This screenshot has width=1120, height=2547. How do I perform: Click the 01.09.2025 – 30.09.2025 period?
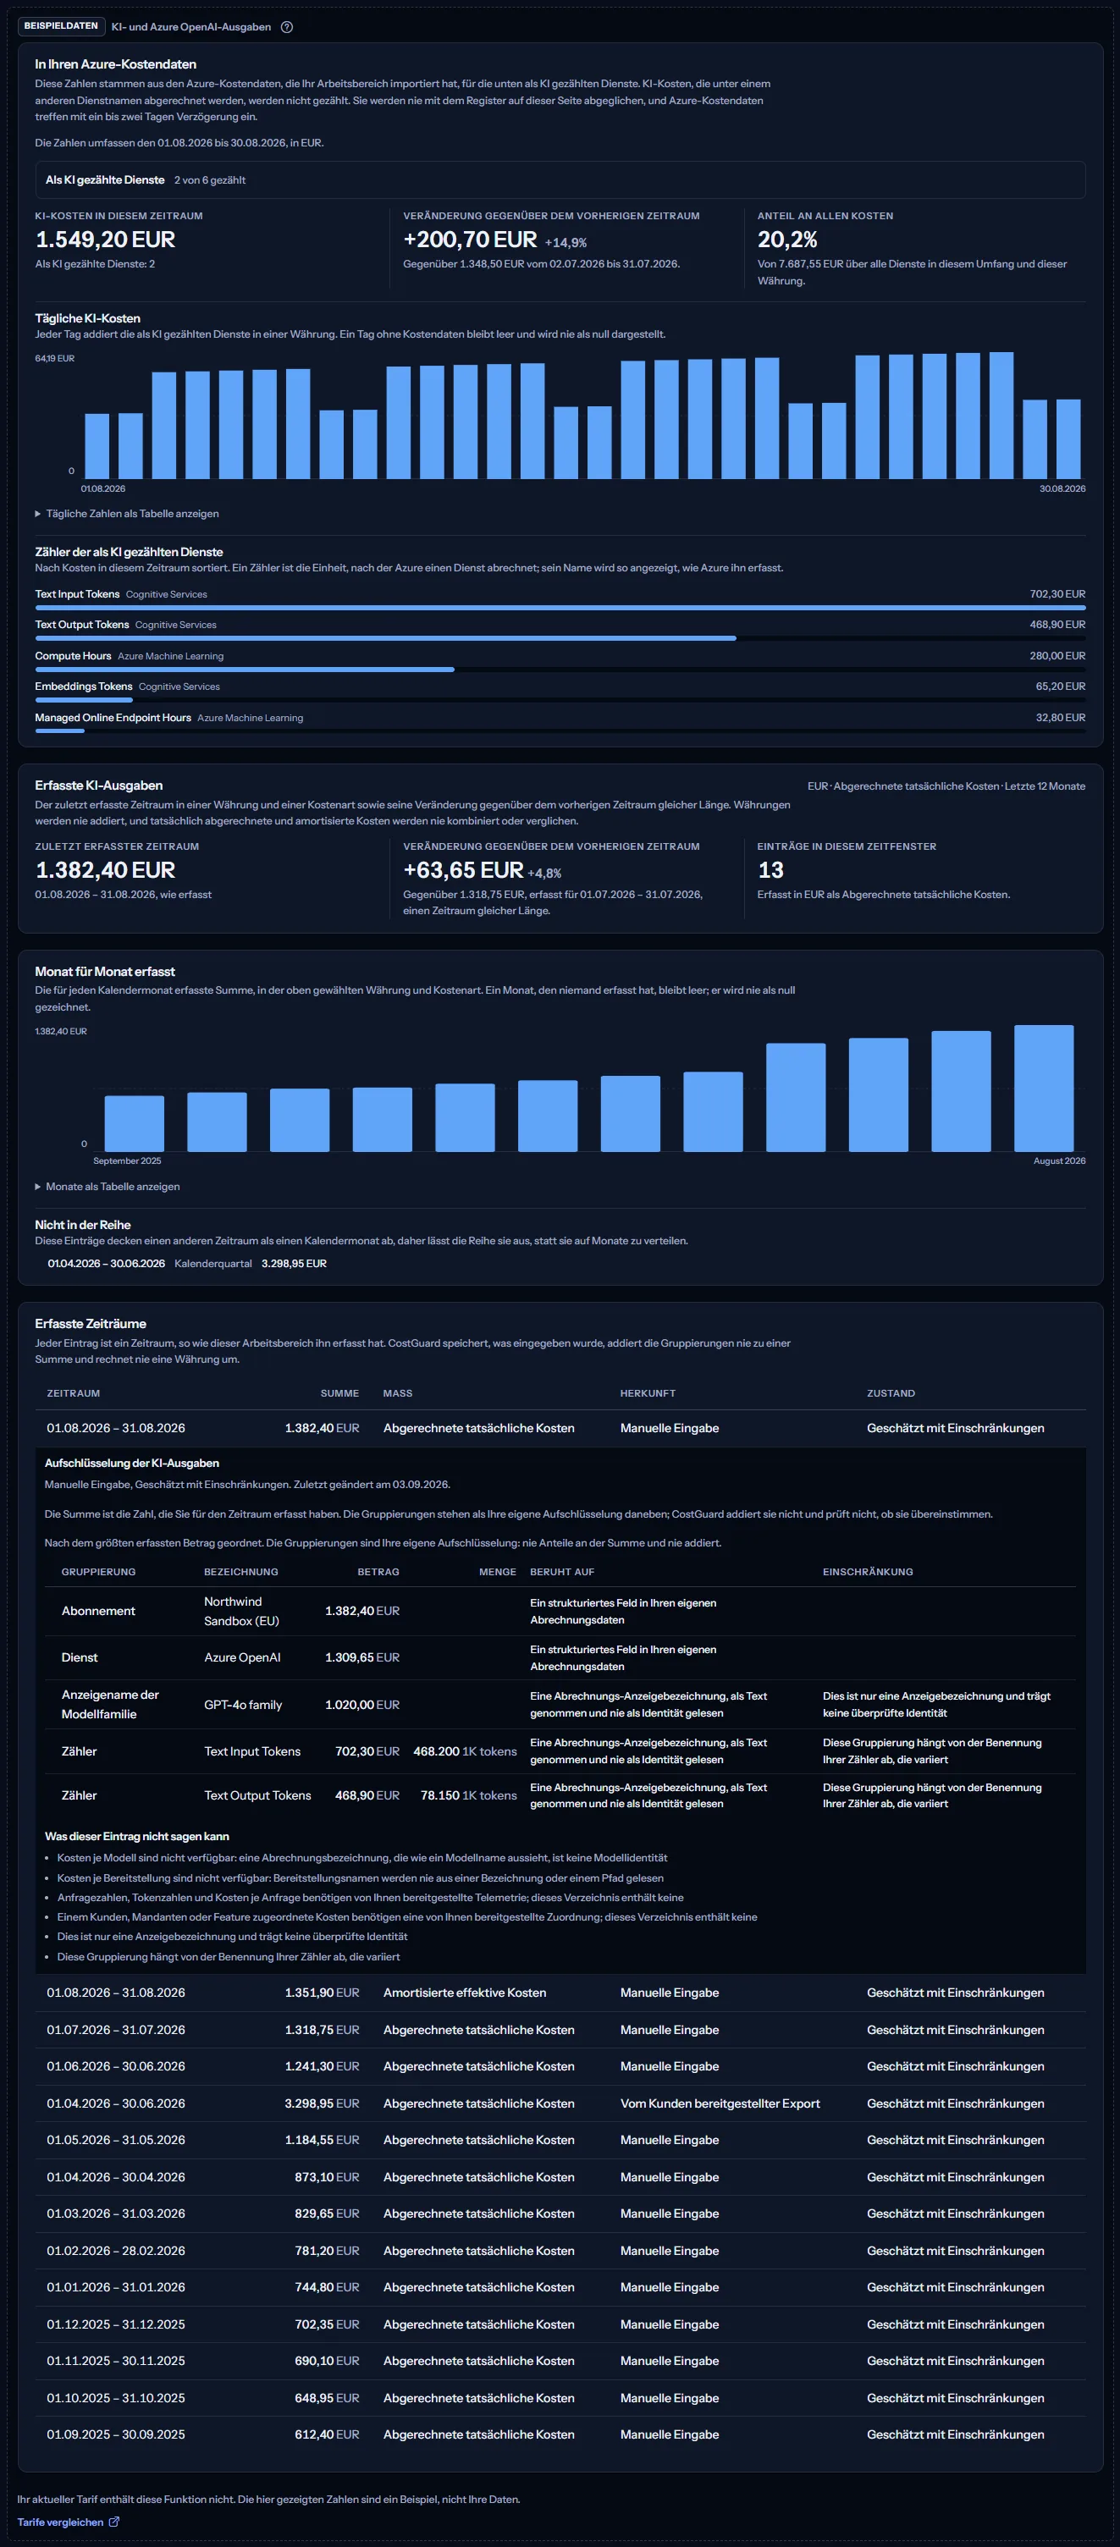[x=116, y=2434]
